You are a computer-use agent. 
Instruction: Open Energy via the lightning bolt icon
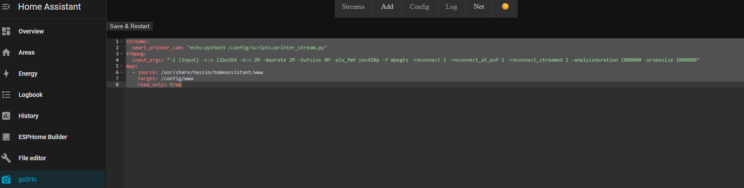pos(6,74)
